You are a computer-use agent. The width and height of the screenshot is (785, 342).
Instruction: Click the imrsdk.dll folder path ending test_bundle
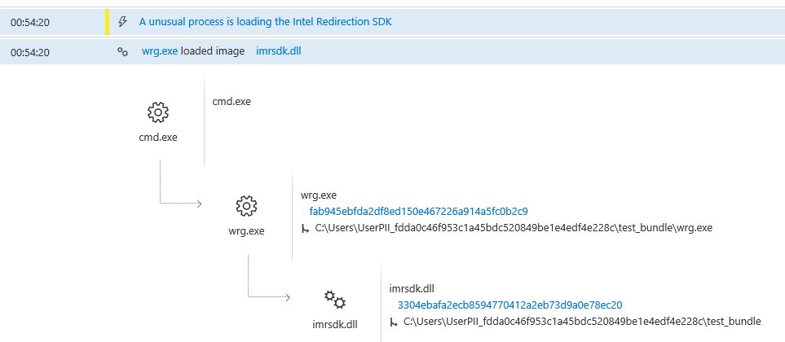coord(582,321)
